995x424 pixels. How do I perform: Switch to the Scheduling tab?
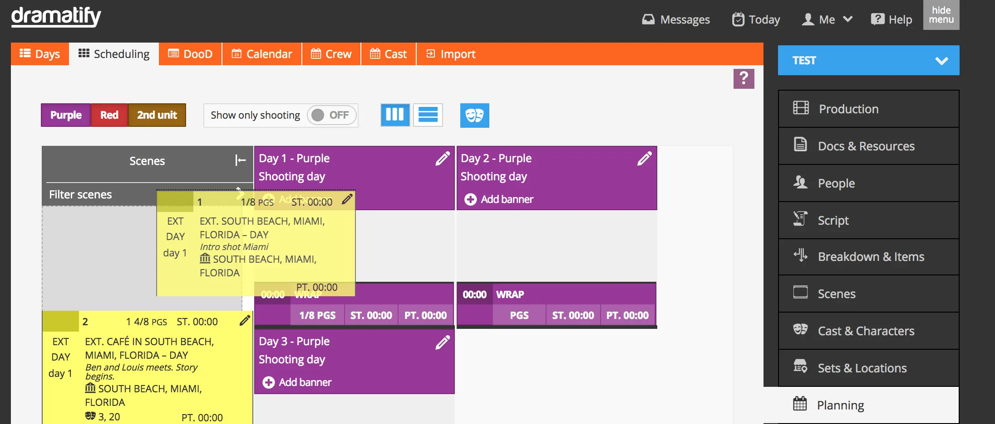click(x=114, y=54)
